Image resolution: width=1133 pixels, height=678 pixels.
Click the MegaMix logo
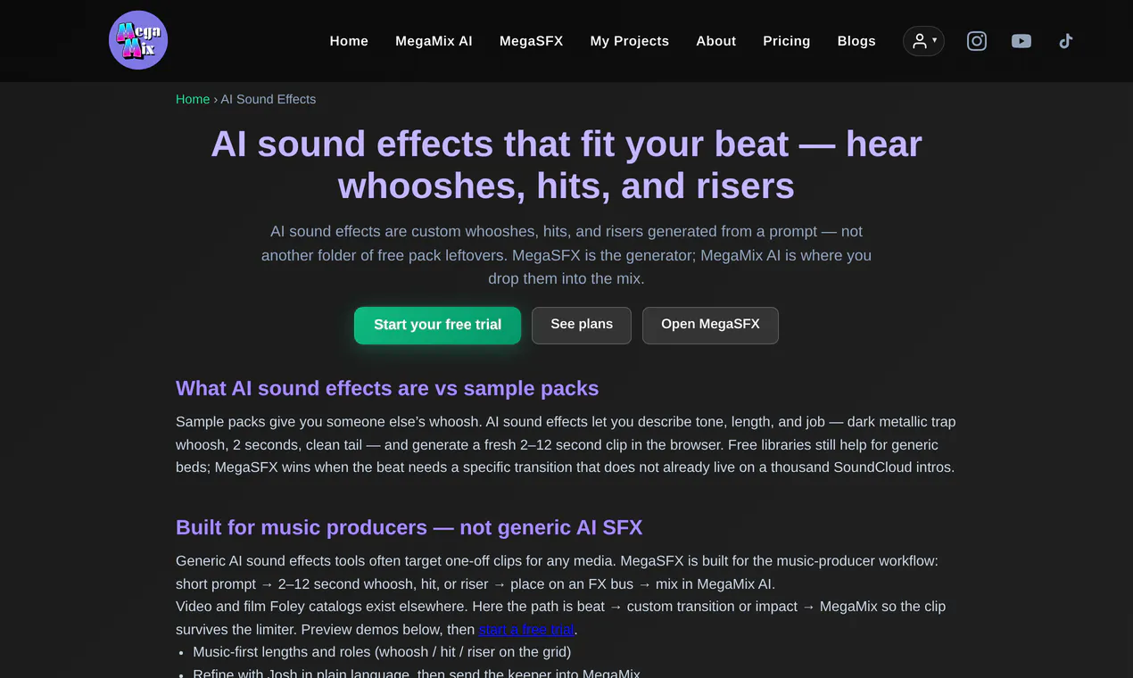(138, 40)
